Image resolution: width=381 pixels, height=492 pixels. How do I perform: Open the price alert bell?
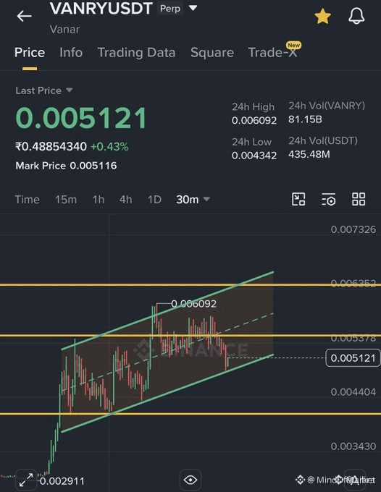click(x=356, y=16)
